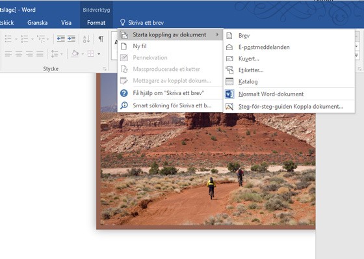This screenshot has width=364, height=259.
Task: Align text right
Action: coord(29,54)
